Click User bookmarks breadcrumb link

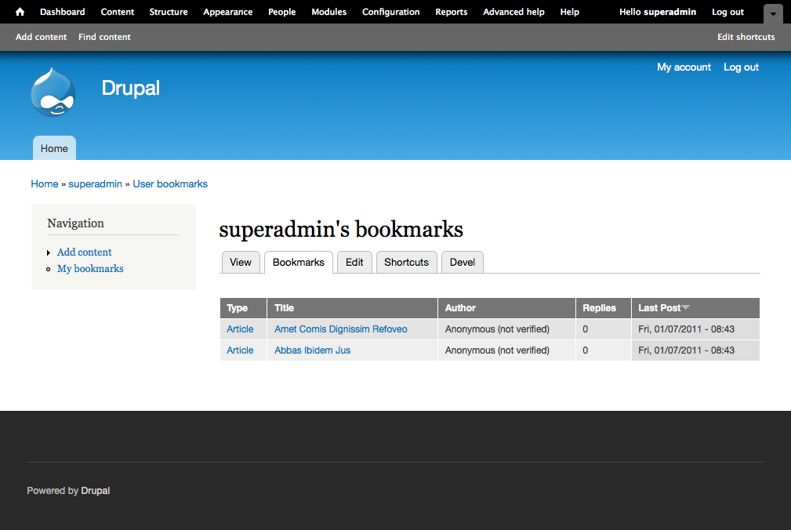click(170, 184)
